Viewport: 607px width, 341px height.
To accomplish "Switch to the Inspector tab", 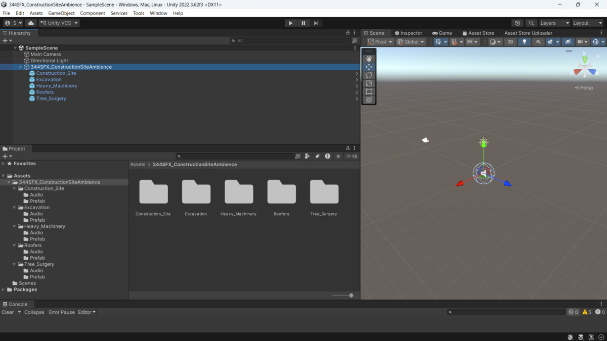I will click(x=408, y=33).
